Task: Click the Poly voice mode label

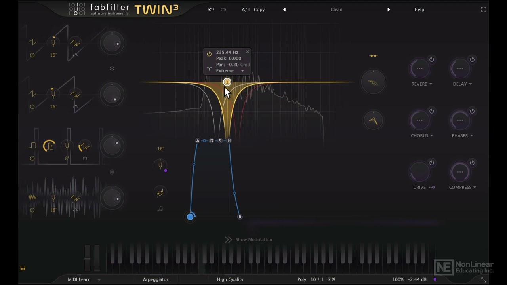Action: pos(302,279)
